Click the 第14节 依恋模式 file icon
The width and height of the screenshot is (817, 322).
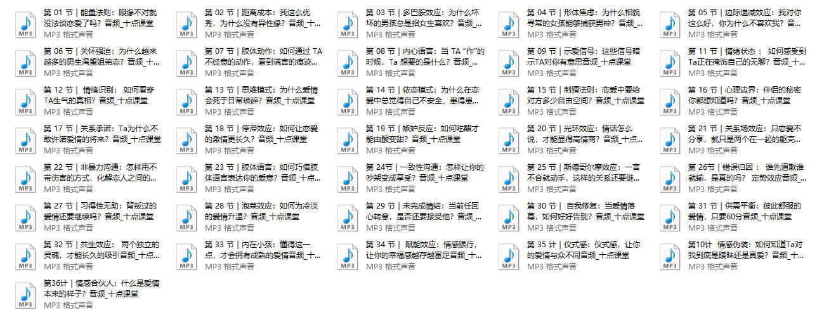348,100
